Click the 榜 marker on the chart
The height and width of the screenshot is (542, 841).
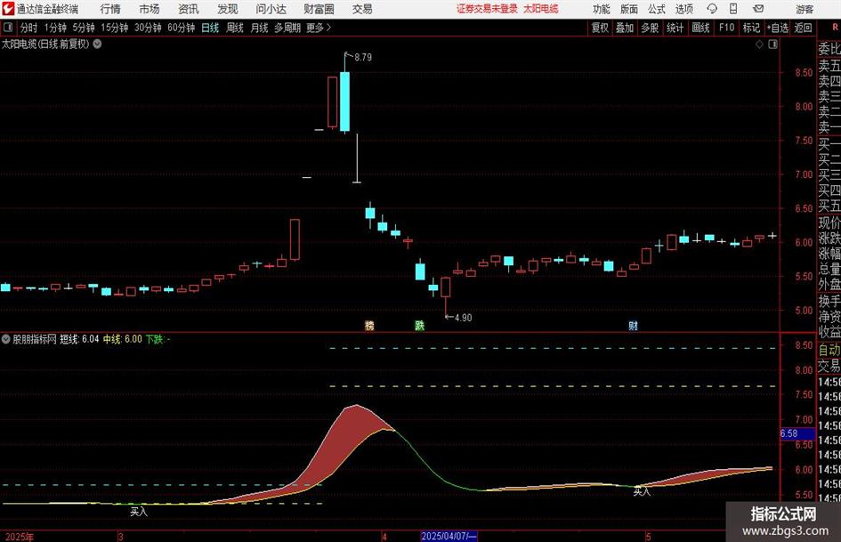click(369, 325)
